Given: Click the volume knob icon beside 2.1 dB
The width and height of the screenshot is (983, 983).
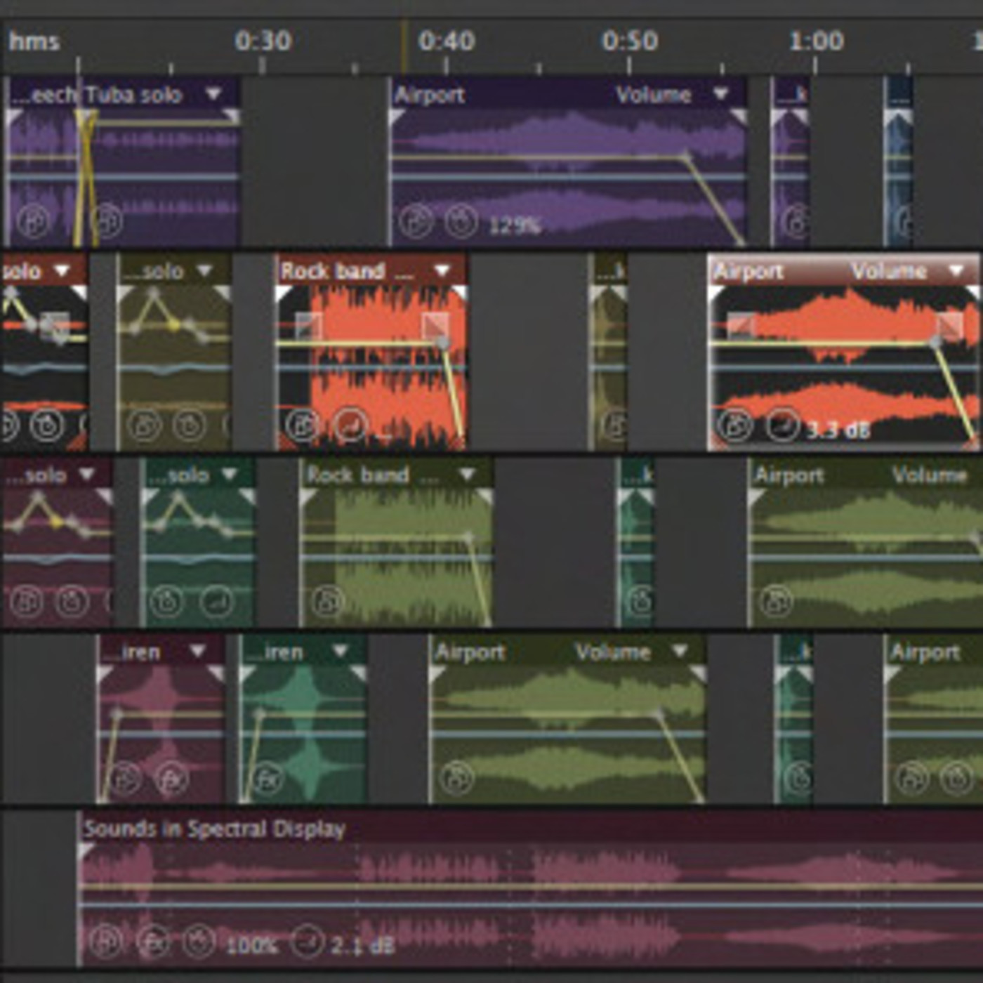Looking at the screenshot, I should (x=307, y=942).
